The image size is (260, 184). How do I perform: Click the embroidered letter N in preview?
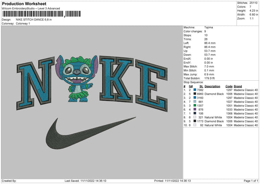36,83
